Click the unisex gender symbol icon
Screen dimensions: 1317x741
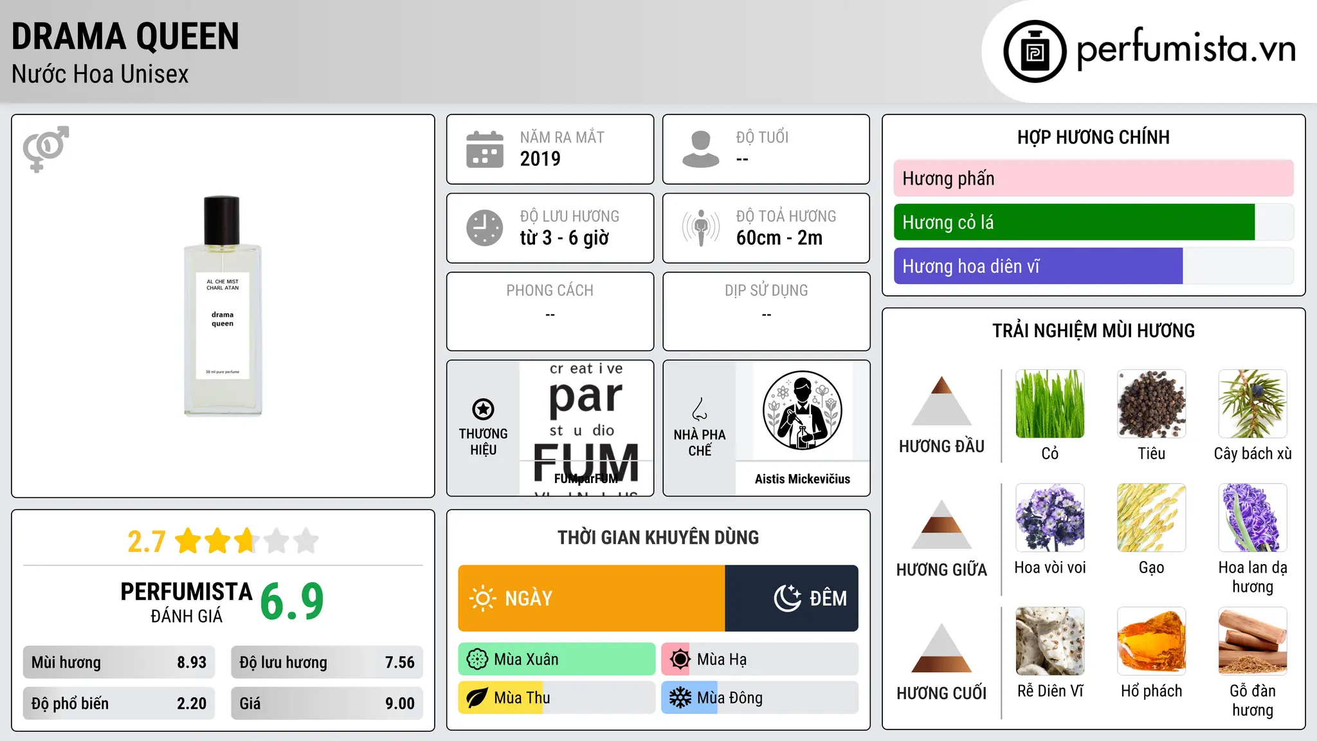pos(46,149)
